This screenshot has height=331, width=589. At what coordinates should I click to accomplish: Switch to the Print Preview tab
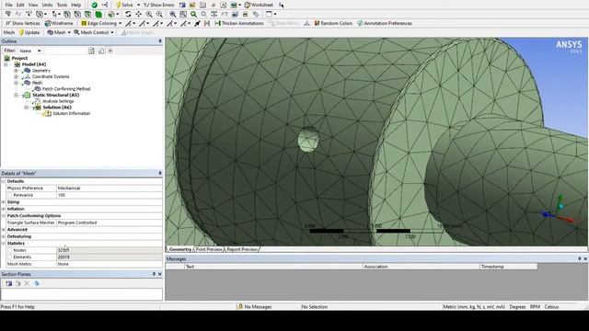(209, 249)
